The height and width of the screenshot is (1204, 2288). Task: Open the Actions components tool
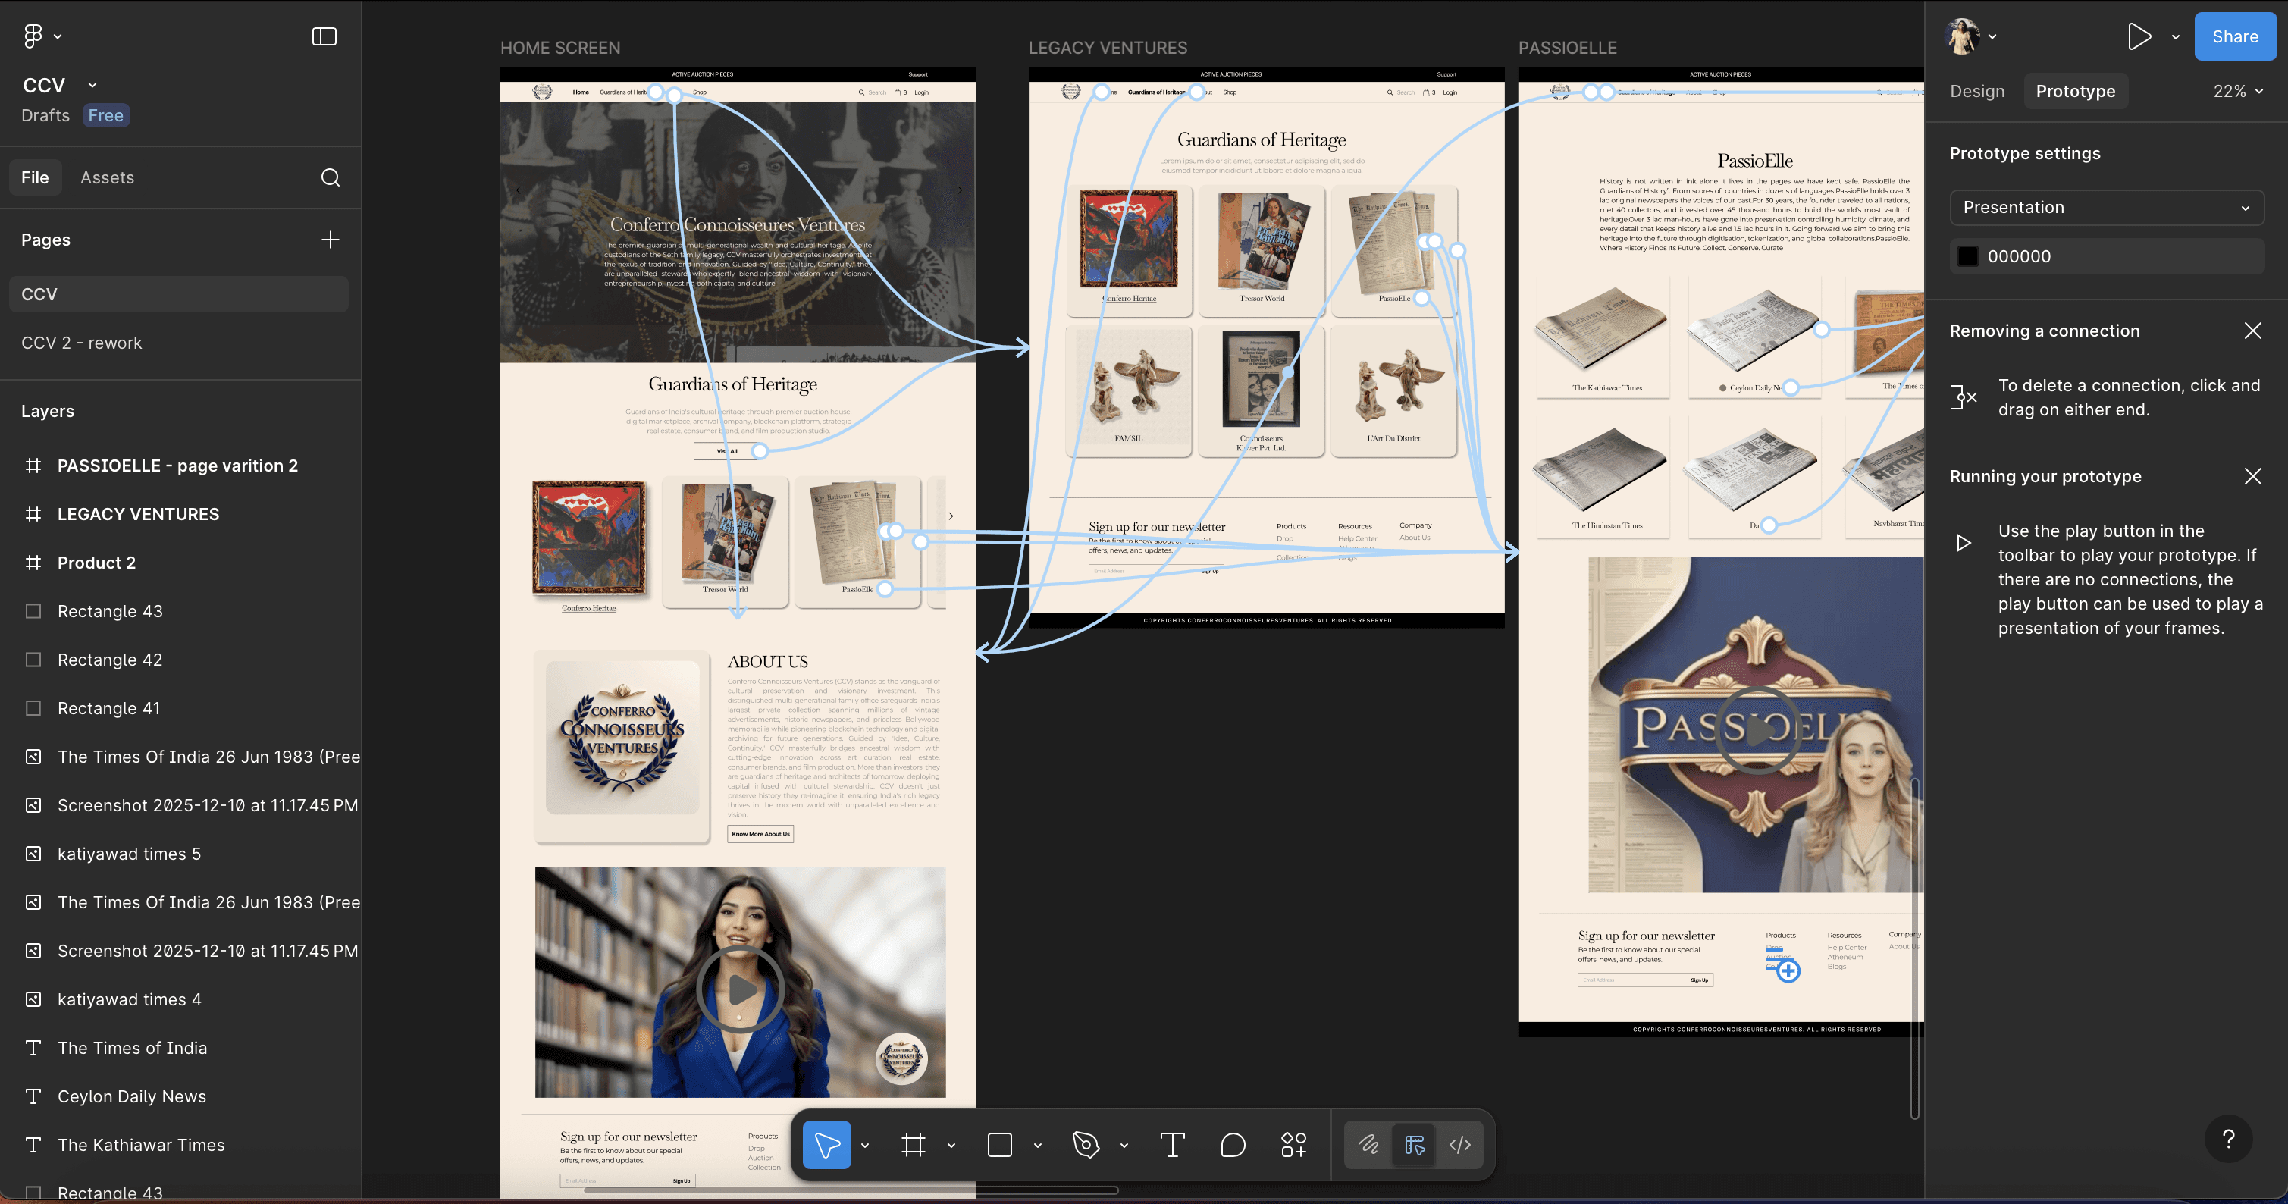tap(1293, 1144)
